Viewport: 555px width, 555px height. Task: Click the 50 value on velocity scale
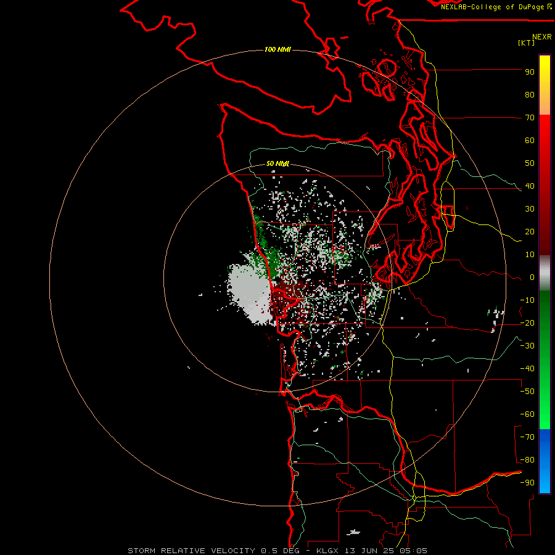(530, 163)
